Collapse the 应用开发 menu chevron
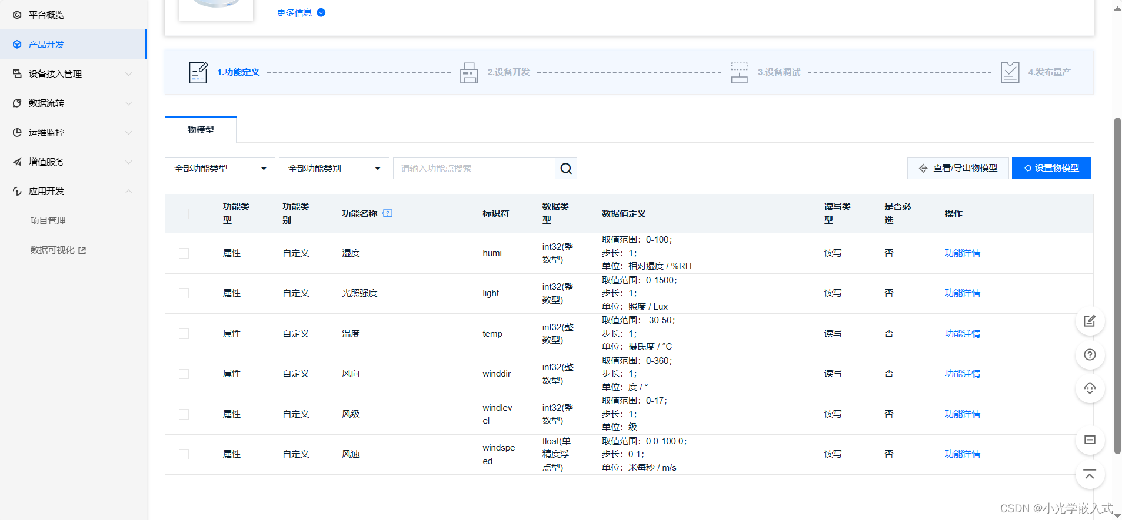This screenshot has width=1122, height=520. pos(128,191)
